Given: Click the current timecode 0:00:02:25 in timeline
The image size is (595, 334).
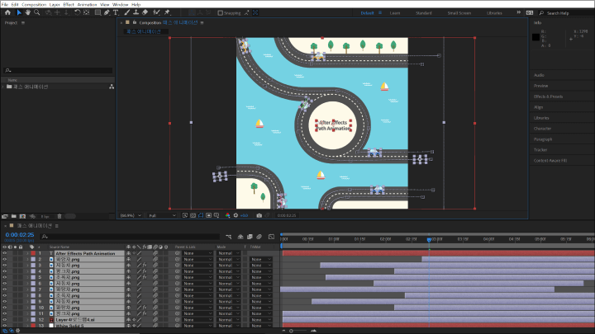Looking at the screenshot, I should pyautogui.click(x=20, y=235).
